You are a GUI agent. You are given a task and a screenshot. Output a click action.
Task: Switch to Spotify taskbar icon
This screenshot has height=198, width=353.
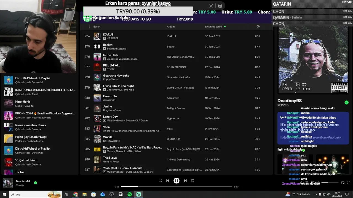(x=130, y=194)
